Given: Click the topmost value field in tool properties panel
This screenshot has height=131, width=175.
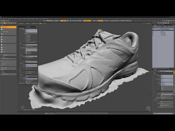Looking at the screenshot, I should tap(31, 30).
